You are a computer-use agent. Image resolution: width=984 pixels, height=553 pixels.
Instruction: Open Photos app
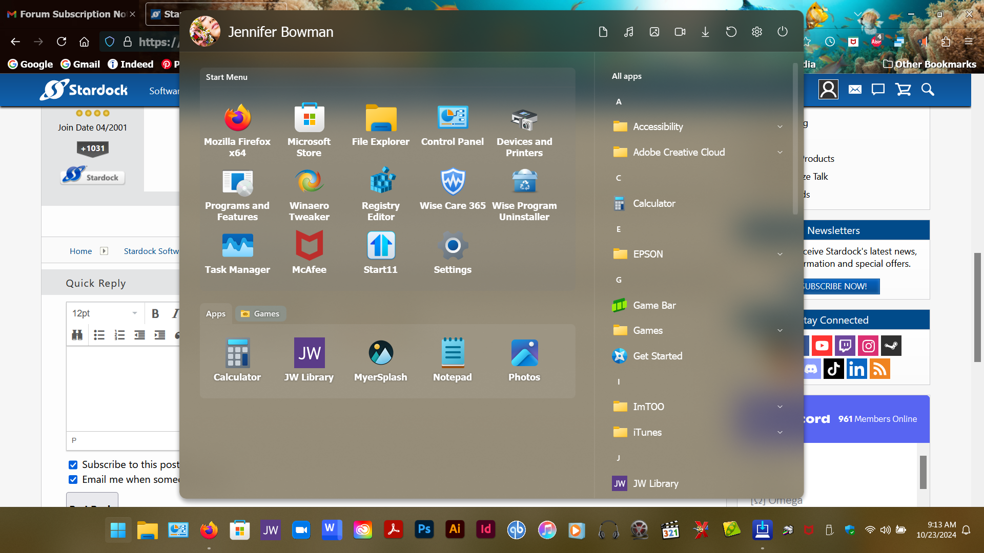point(524,360)
